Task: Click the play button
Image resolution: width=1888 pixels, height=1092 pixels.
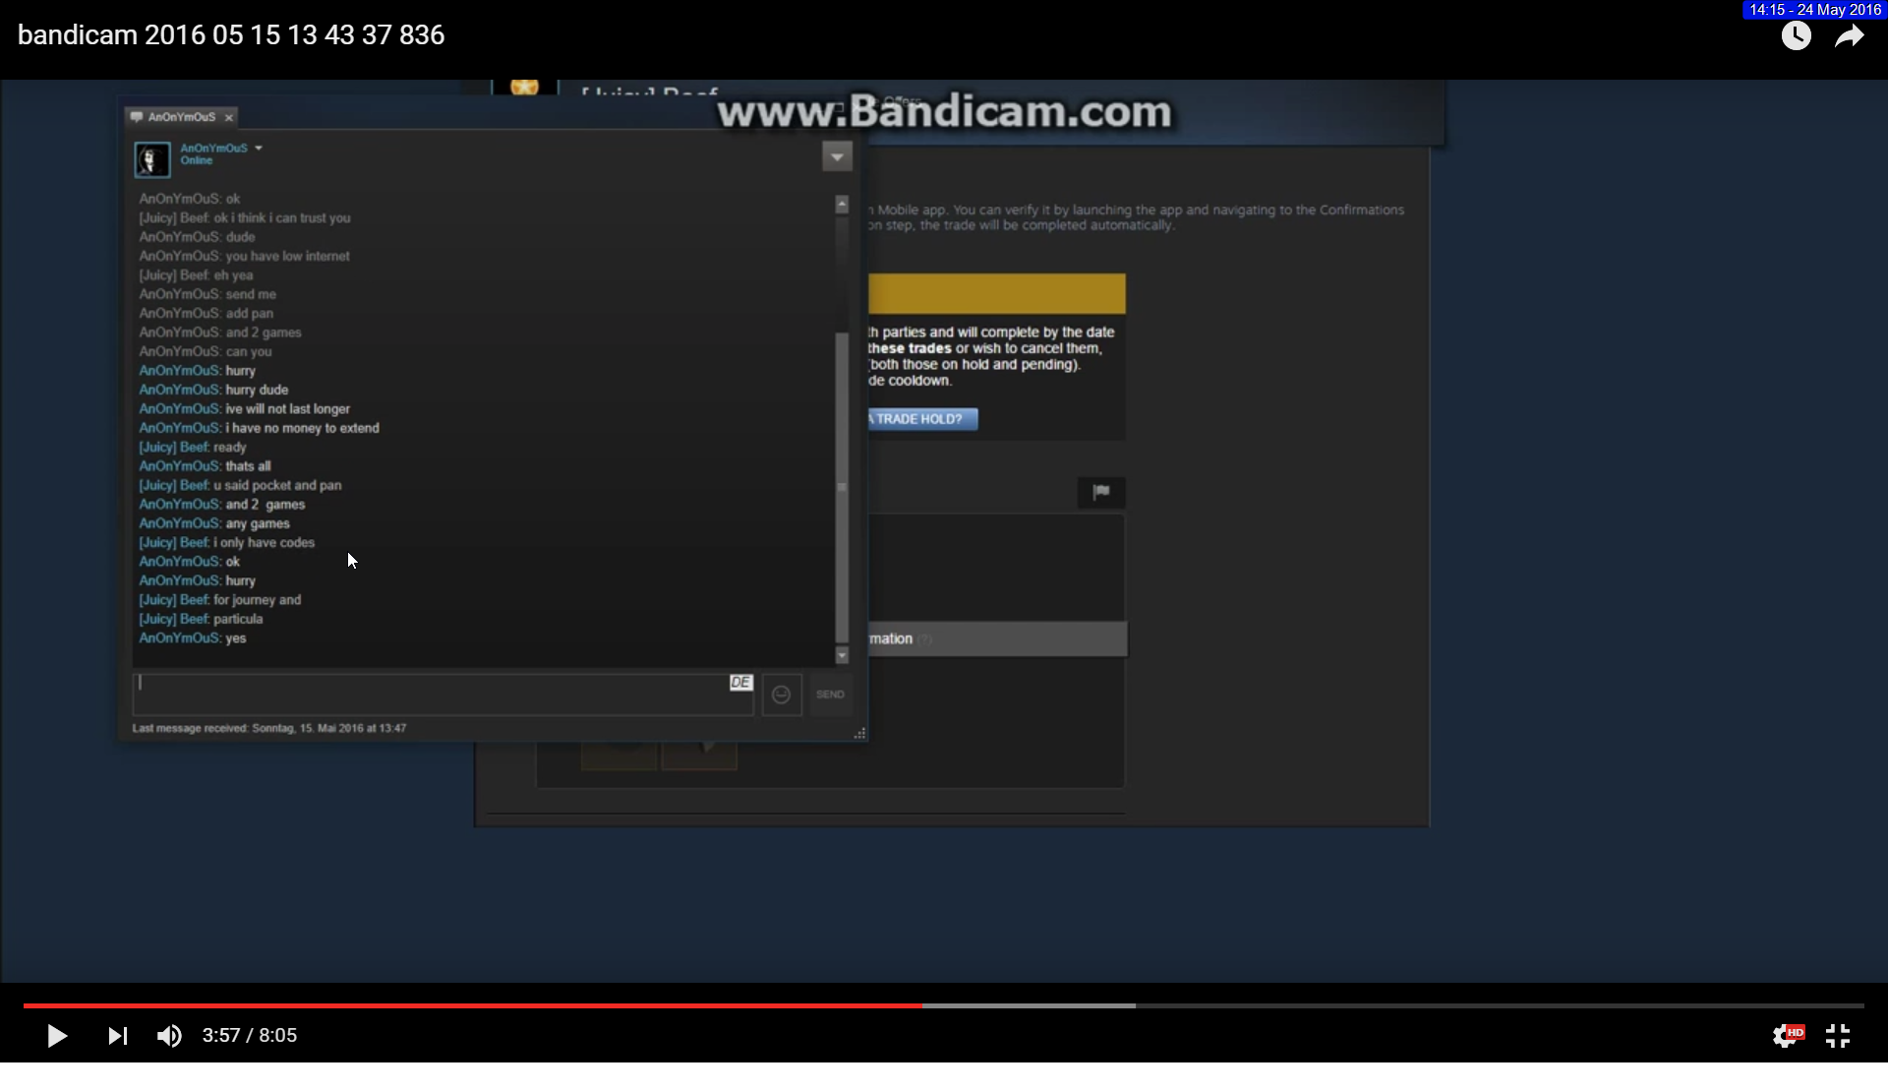Action: point(57,1036)
